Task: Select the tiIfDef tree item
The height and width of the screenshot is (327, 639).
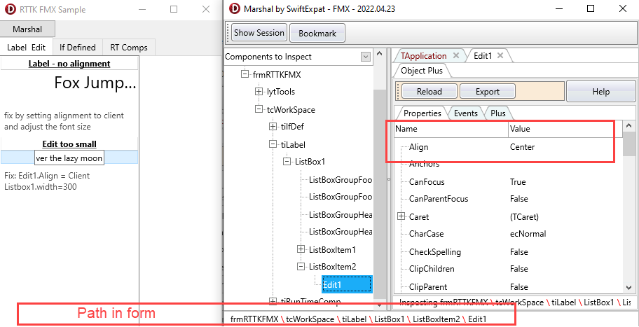Action: 291,127
